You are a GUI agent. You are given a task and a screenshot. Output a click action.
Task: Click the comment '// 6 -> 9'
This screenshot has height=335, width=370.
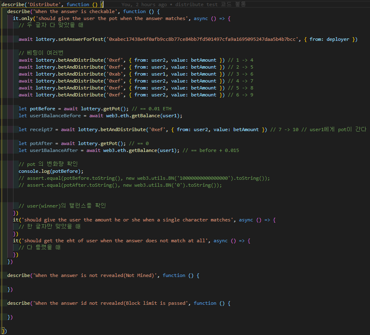240,95
